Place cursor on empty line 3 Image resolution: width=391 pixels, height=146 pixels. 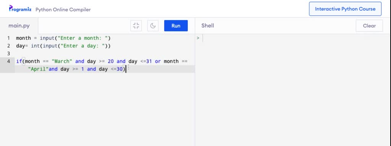[105, 54]
